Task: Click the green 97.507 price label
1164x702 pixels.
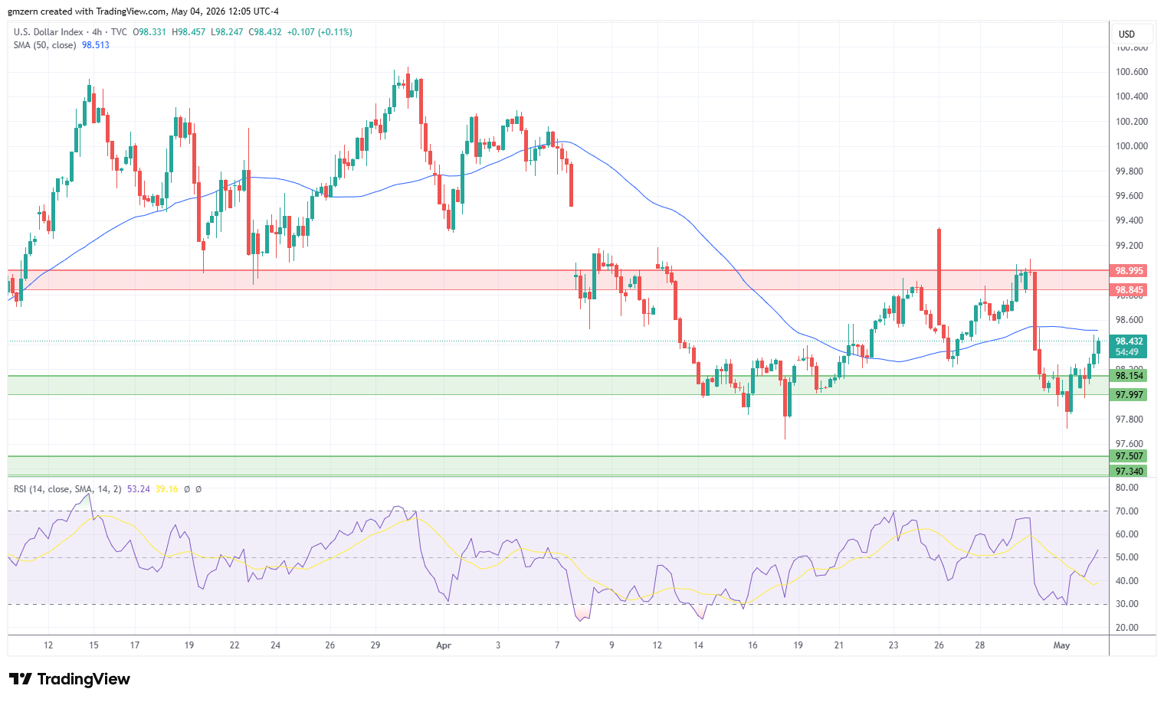Action: point(1129,456)
